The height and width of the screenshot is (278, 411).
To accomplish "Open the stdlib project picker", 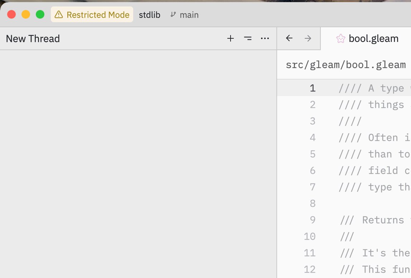I will 149,15.
